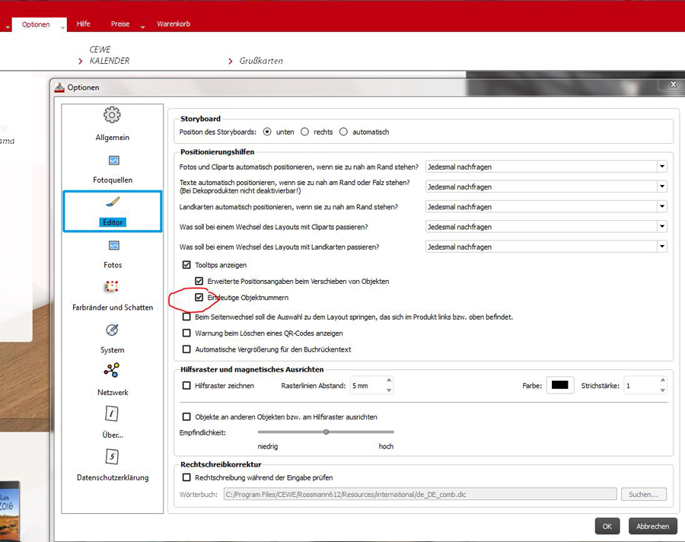This screenshot has width=685, height=542.
Task: Open the System settings icon
Action: click(113, 330)
